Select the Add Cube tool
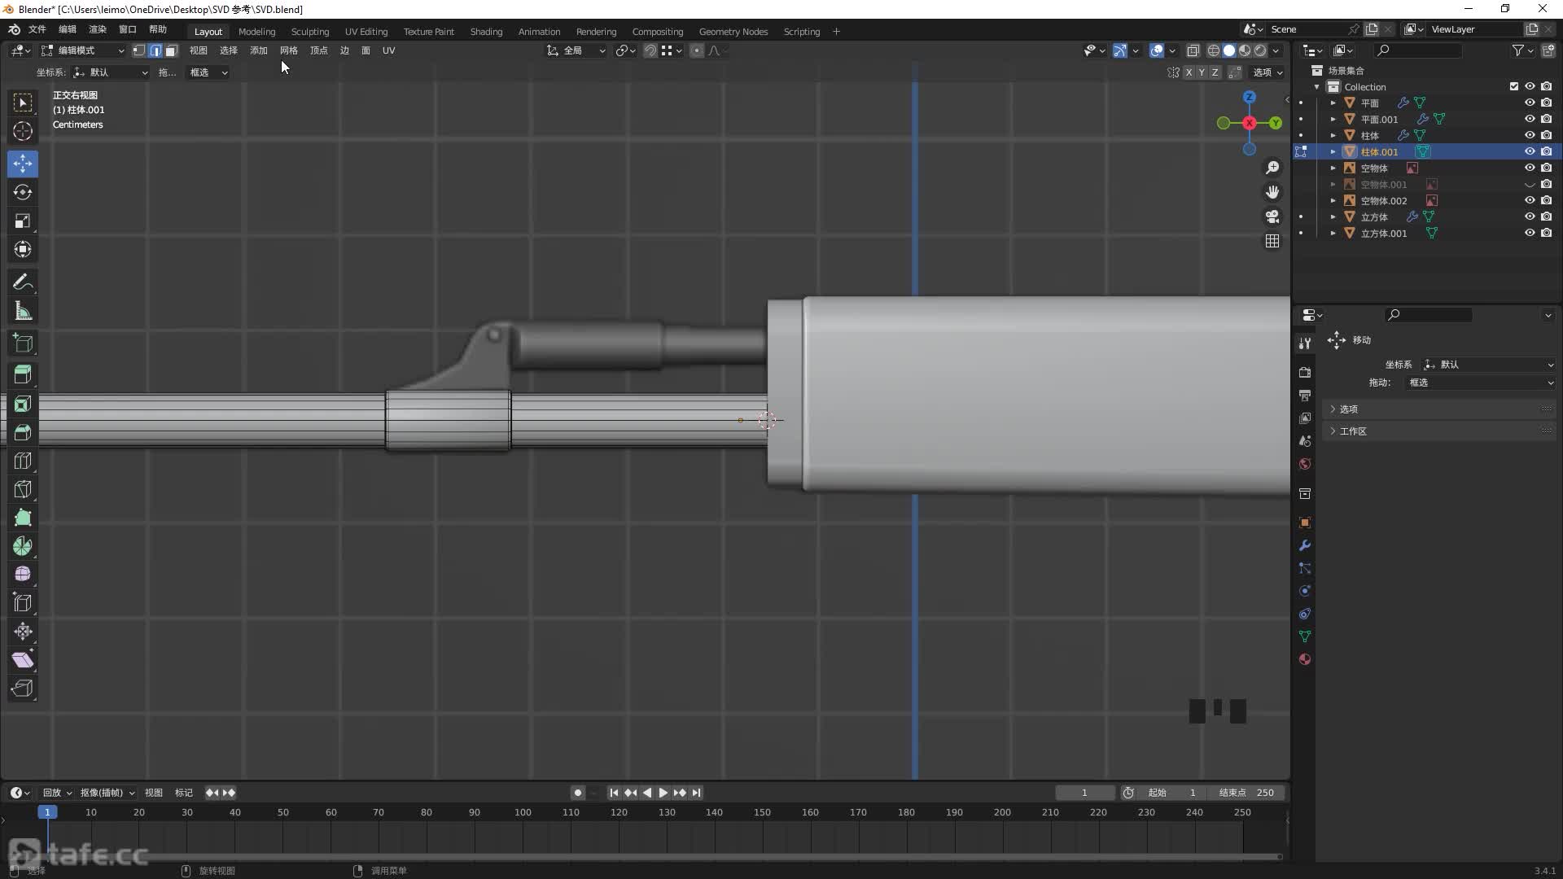Image resolution: width=1563 pixels, height=879 pixels. tap(23, 343)
